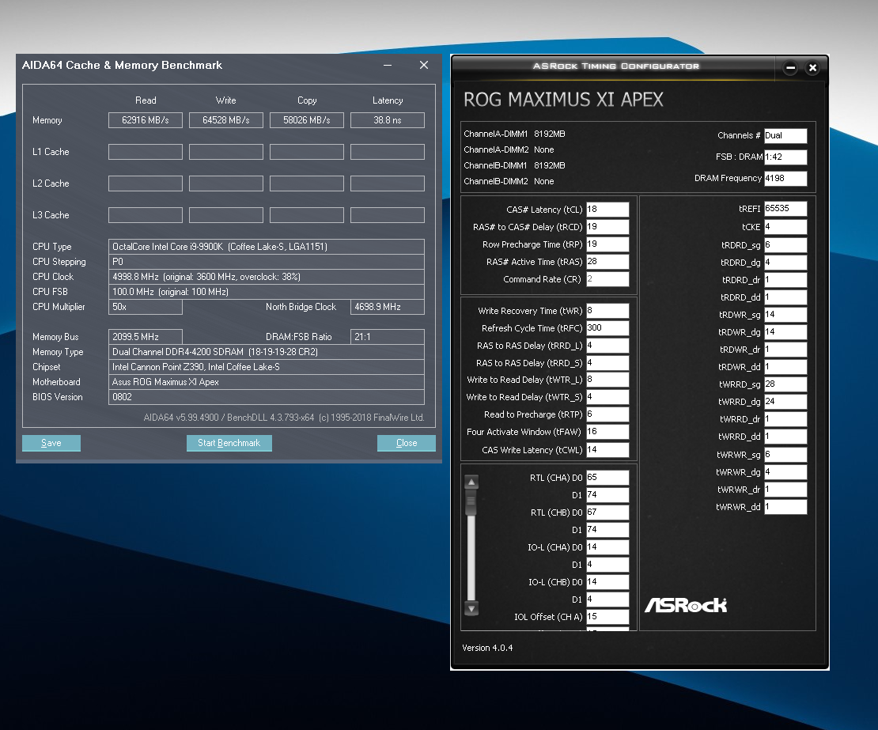Click the tCKE value field
Image resolution: width=878 pixels, height=730 pixels.
click(785, 227)
